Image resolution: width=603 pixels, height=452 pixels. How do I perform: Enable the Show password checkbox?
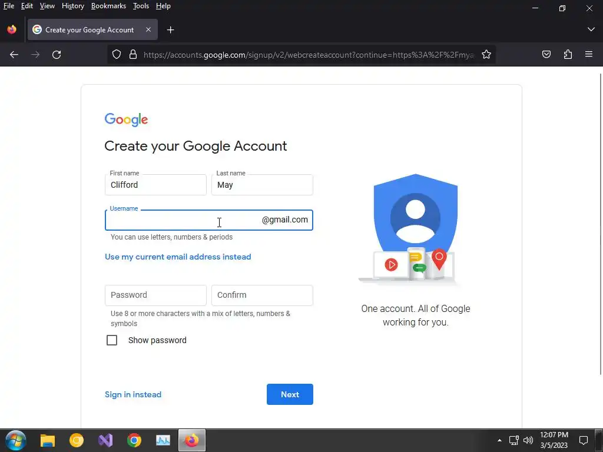click(112, 340)
